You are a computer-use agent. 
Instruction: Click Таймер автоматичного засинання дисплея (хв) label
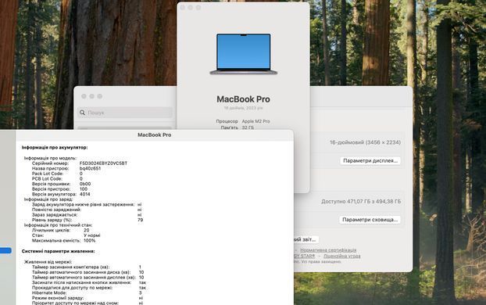(x=84, y=278)
